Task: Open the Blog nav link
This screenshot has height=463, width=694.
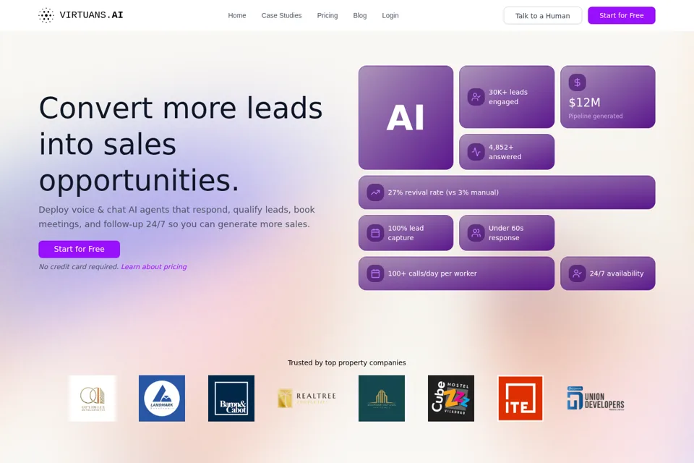Action: point(360,15)
